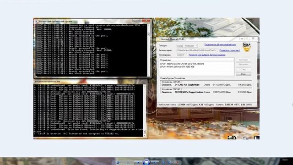Open the visit us at www.nicehash.com link
The image size is (293, 165).
click(220, 45)
